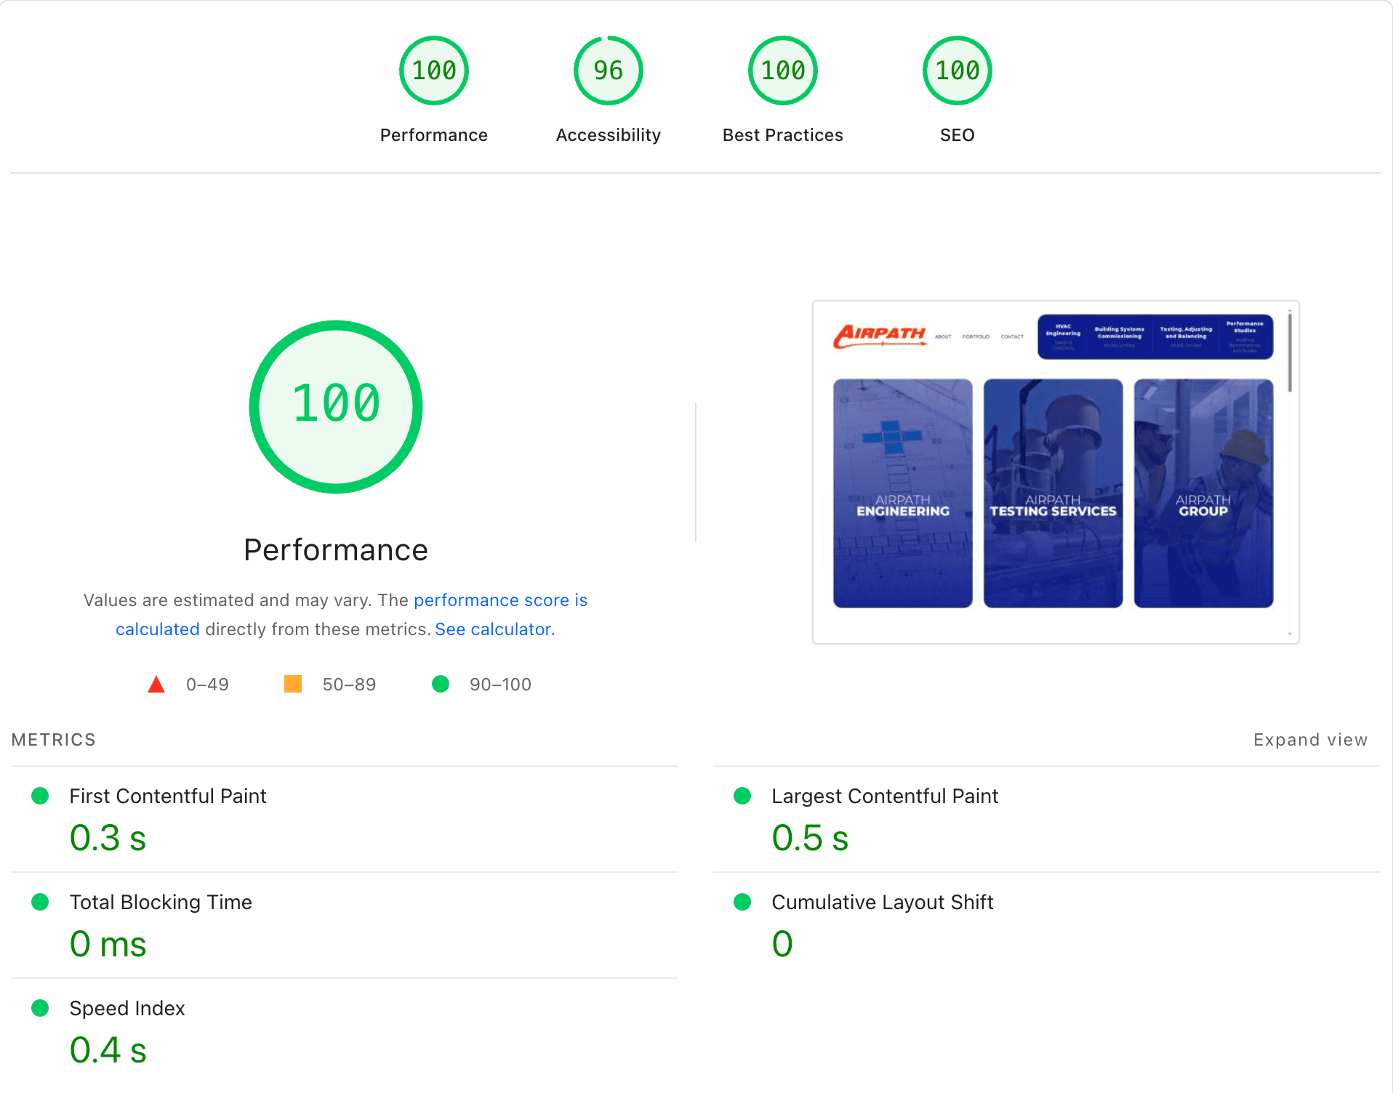Click the Largest Contentful Paint metric label
The width and height of the screenshot is (1393, 1093).
(x=885, y=796)
